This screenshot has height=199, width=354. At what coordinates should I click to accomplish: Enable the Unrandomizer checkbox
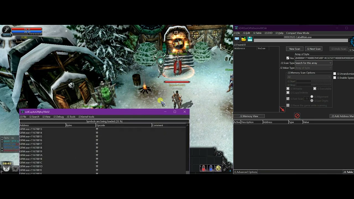tap(335, 74)
